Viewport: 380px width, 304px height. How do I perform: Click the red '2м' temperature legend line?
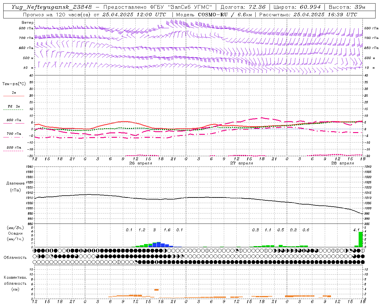coord(14,96)
